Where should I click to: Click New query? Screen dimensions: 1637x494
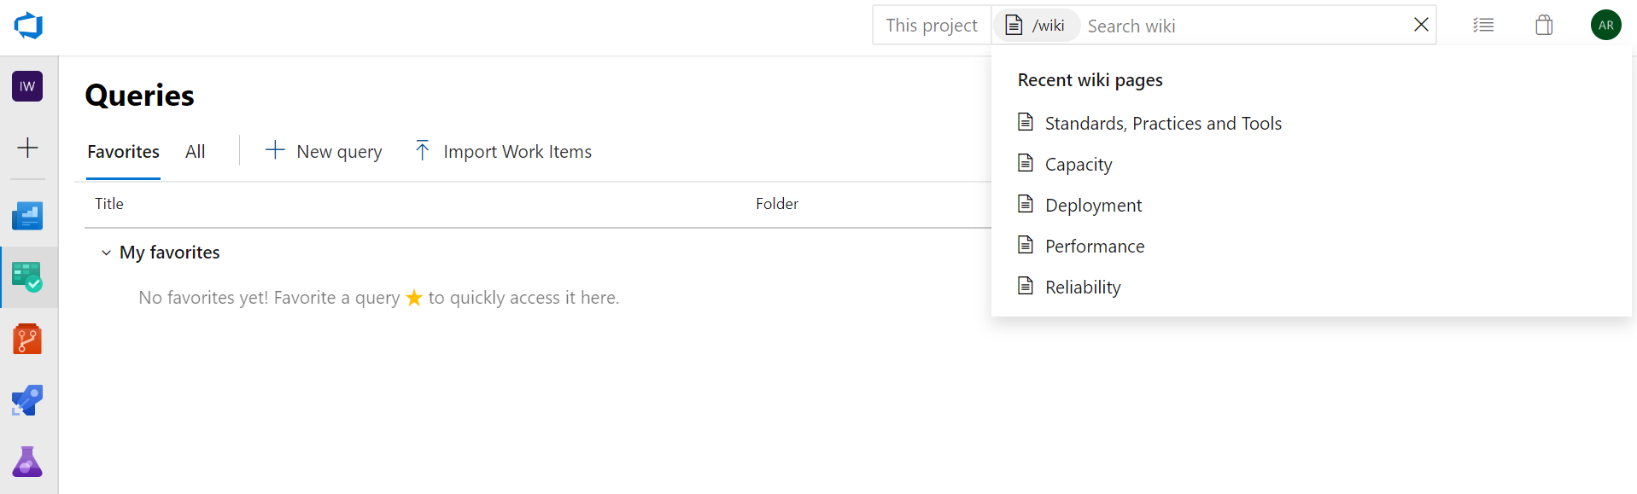pos(323,151)
